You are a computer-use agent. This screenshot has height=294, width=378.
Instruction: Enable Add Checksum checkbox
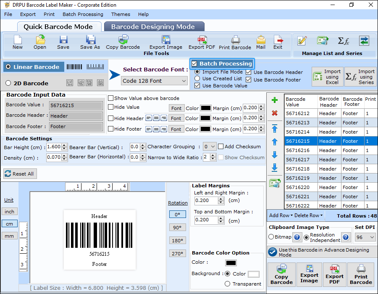[220, 147]
